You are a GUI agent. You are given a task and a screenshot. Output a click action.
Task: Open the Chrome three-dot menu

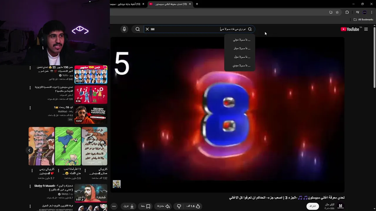coord(372,12)
